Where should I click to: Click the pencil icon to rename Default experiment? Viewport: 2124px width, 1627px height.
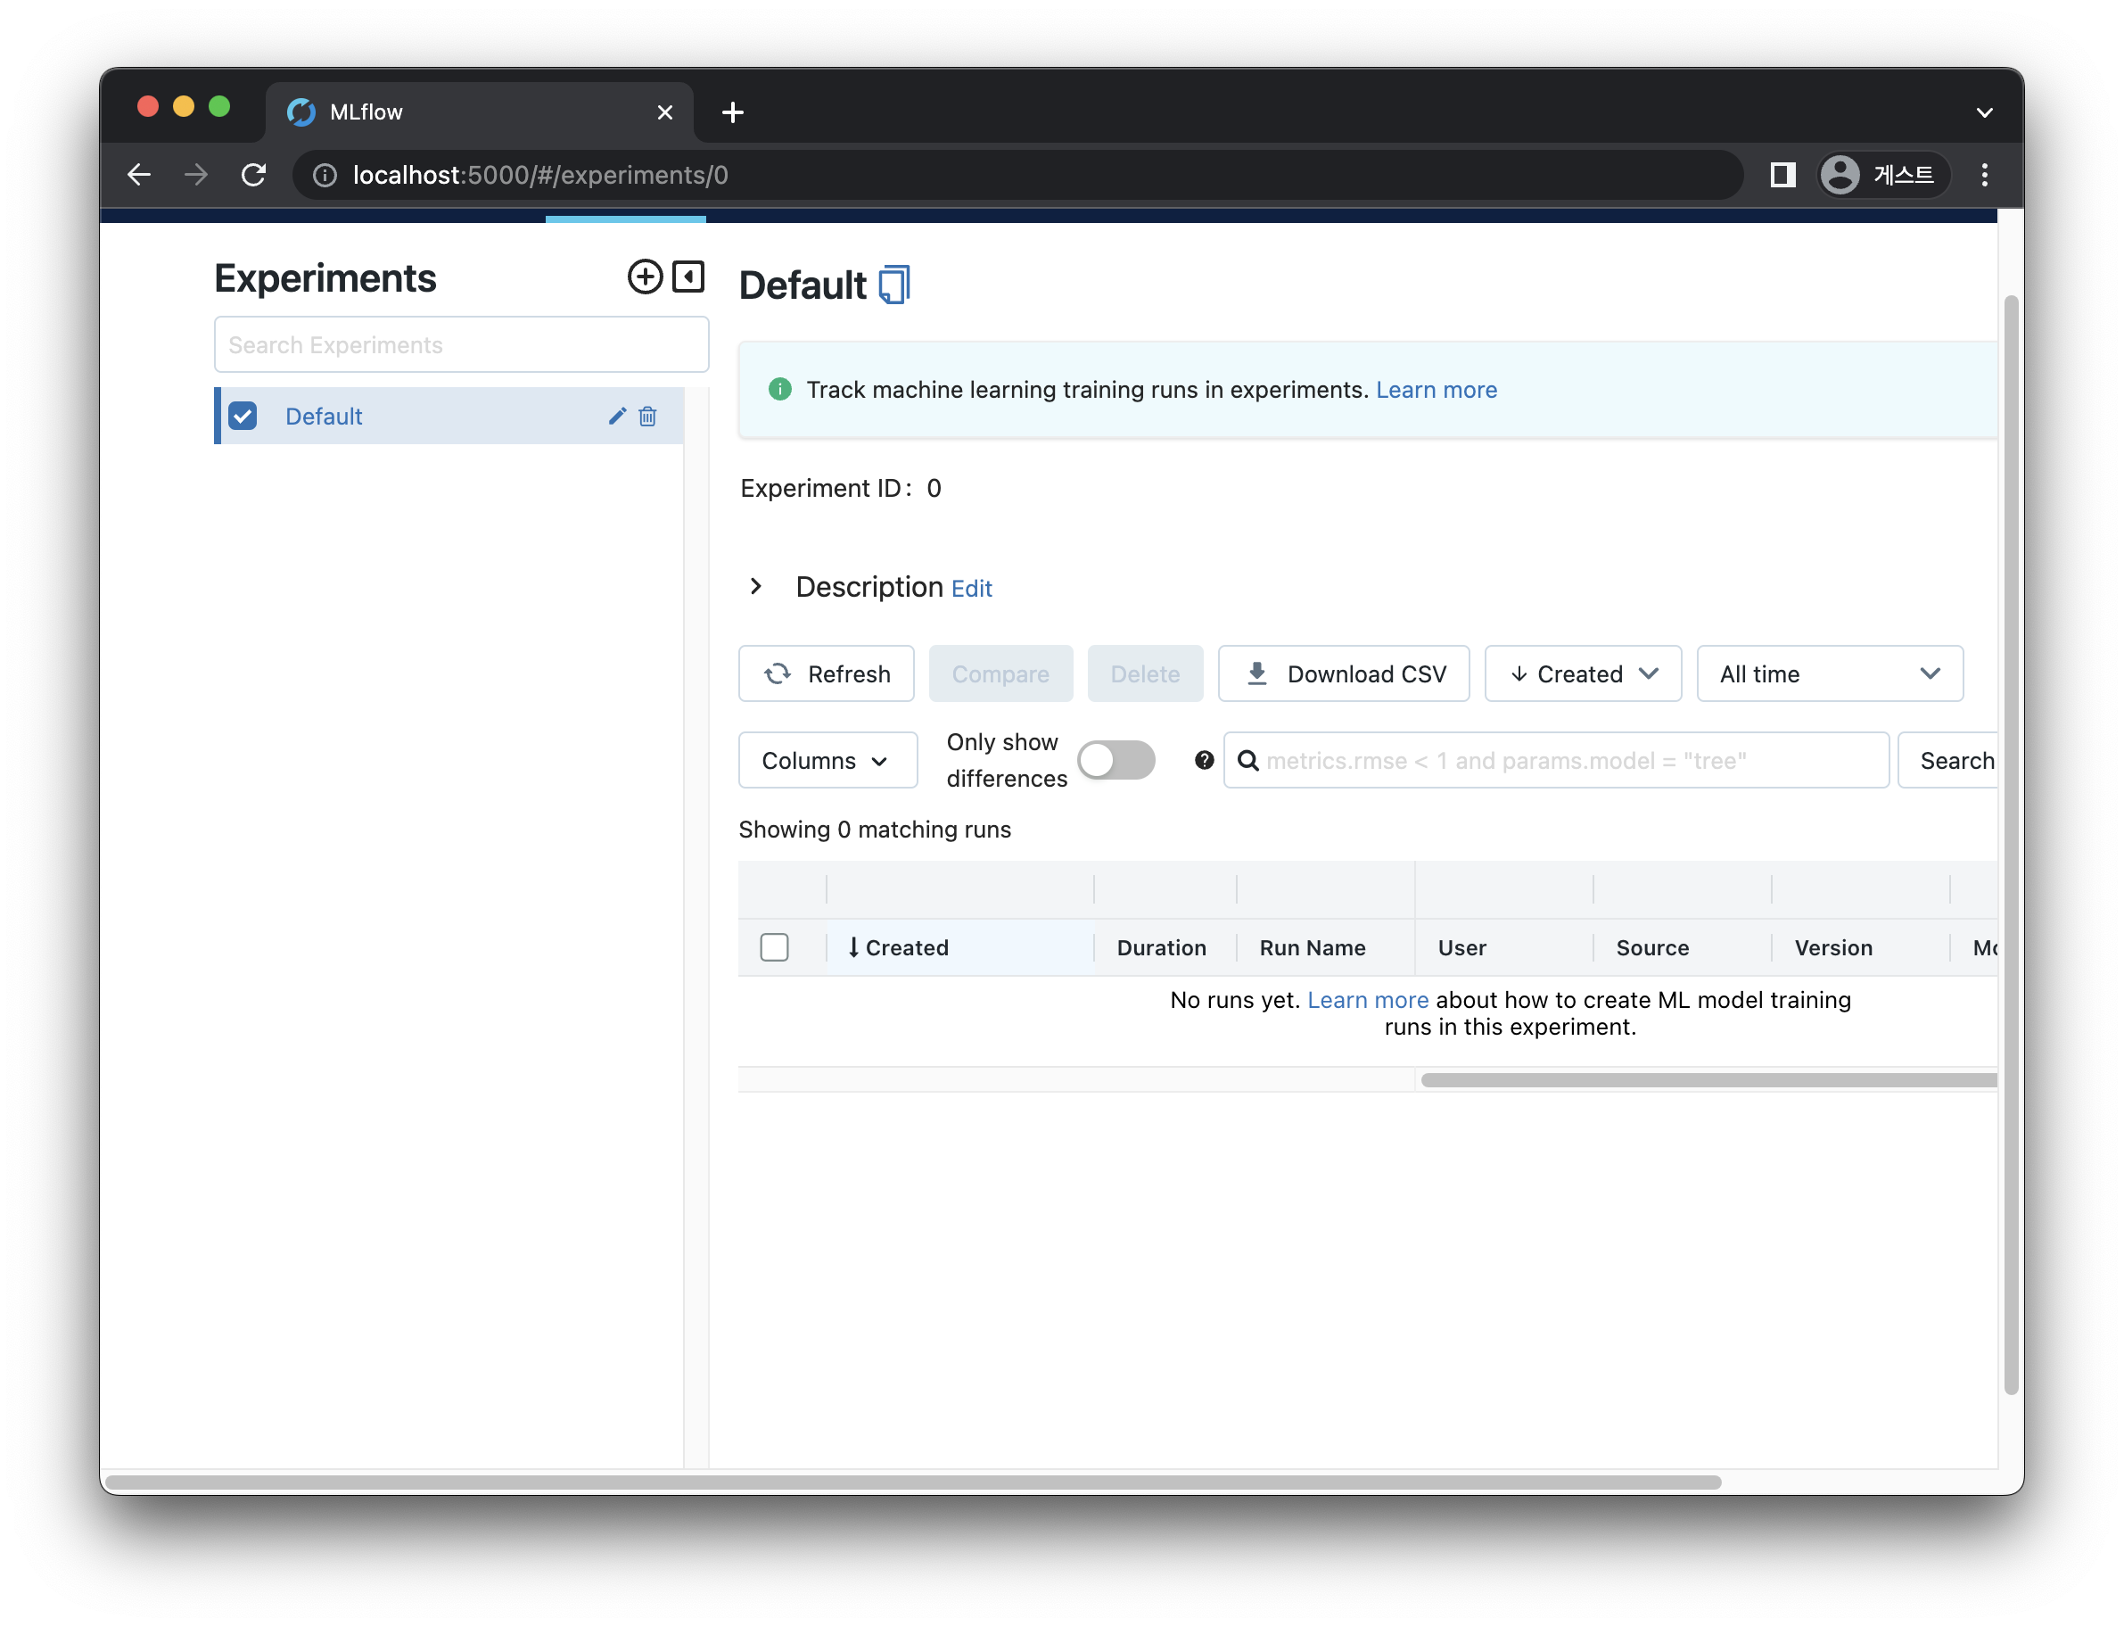click(618, 417)
